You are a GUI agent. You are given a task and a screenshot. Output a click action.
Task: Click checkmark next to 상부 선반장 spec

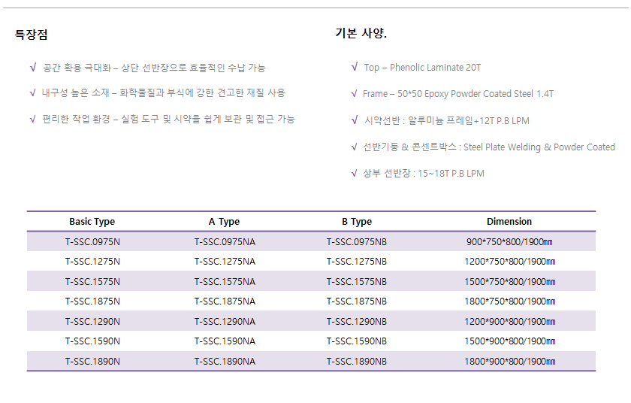354,173
